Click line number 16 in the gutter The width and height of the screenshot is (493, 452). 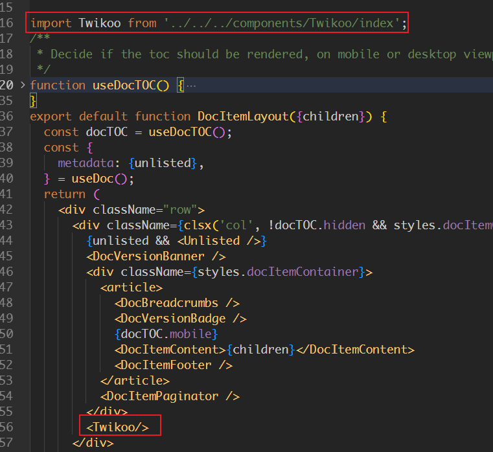click(7, 23)
